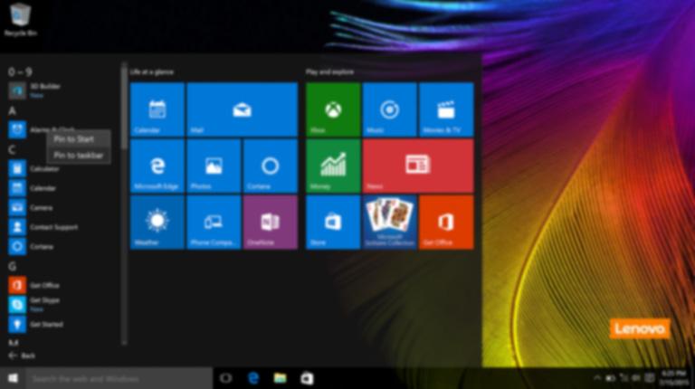Open Calendar from the app list
This screenshot has width=695, height=389.
[62, 188]
